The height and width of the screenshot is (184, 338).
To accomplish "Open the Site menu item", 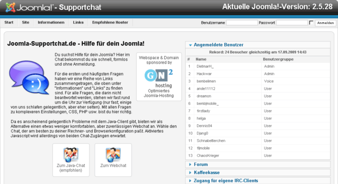I will pyautogui.click(x=25, y=23).
